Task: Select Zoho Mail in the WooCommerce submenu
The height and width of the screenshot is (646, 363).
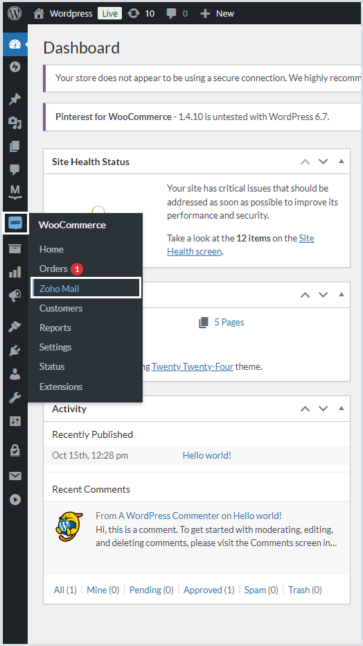Action: [x=85, y=288]
